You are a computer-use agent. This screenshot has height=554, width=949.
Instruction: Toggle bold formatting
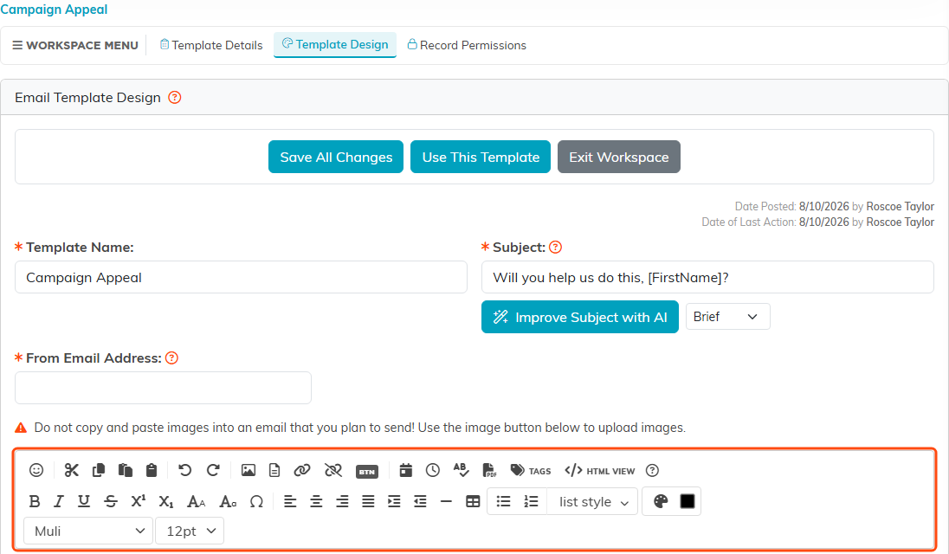[35, 501]
